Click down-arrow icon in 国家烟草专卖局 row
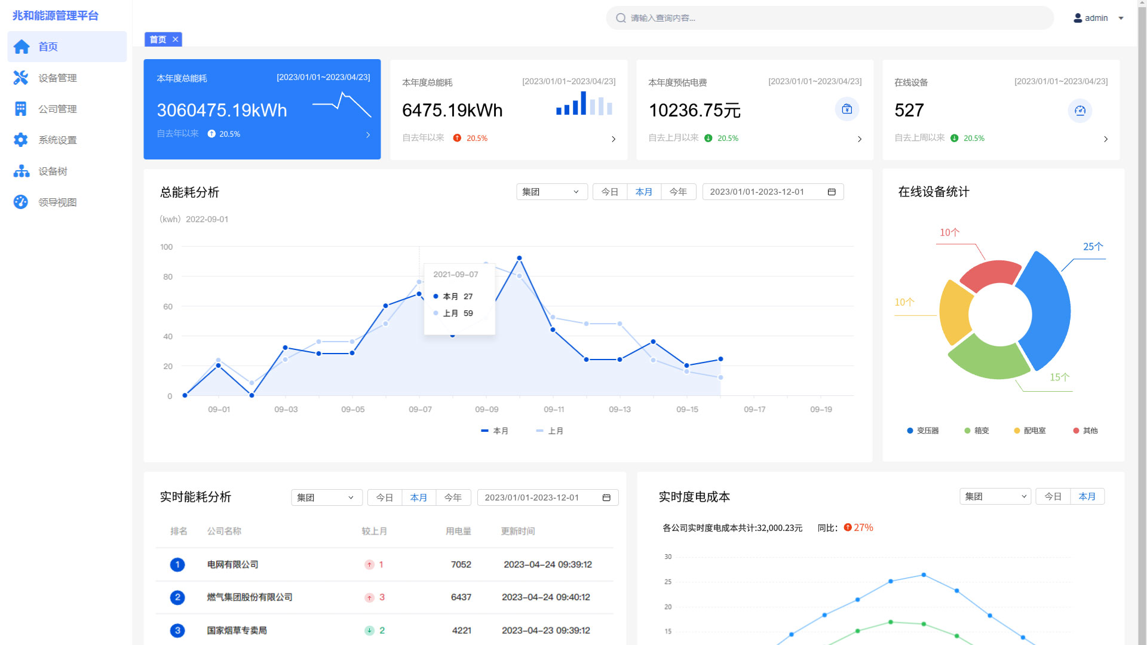The height and width of the screenshot is (645, 1147). (x=369, y=631)
